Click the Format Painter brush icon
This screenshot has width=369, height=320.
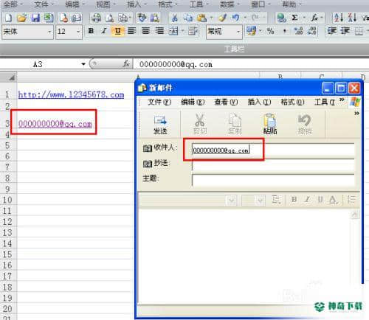pyautogui.click(x=223, y=18)
